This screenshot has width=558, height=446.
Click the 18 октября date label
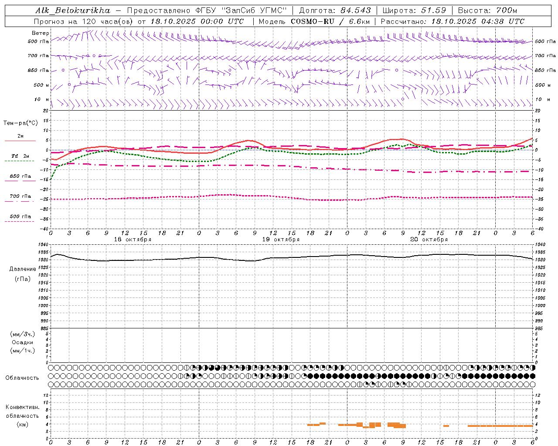pos(133,240)
